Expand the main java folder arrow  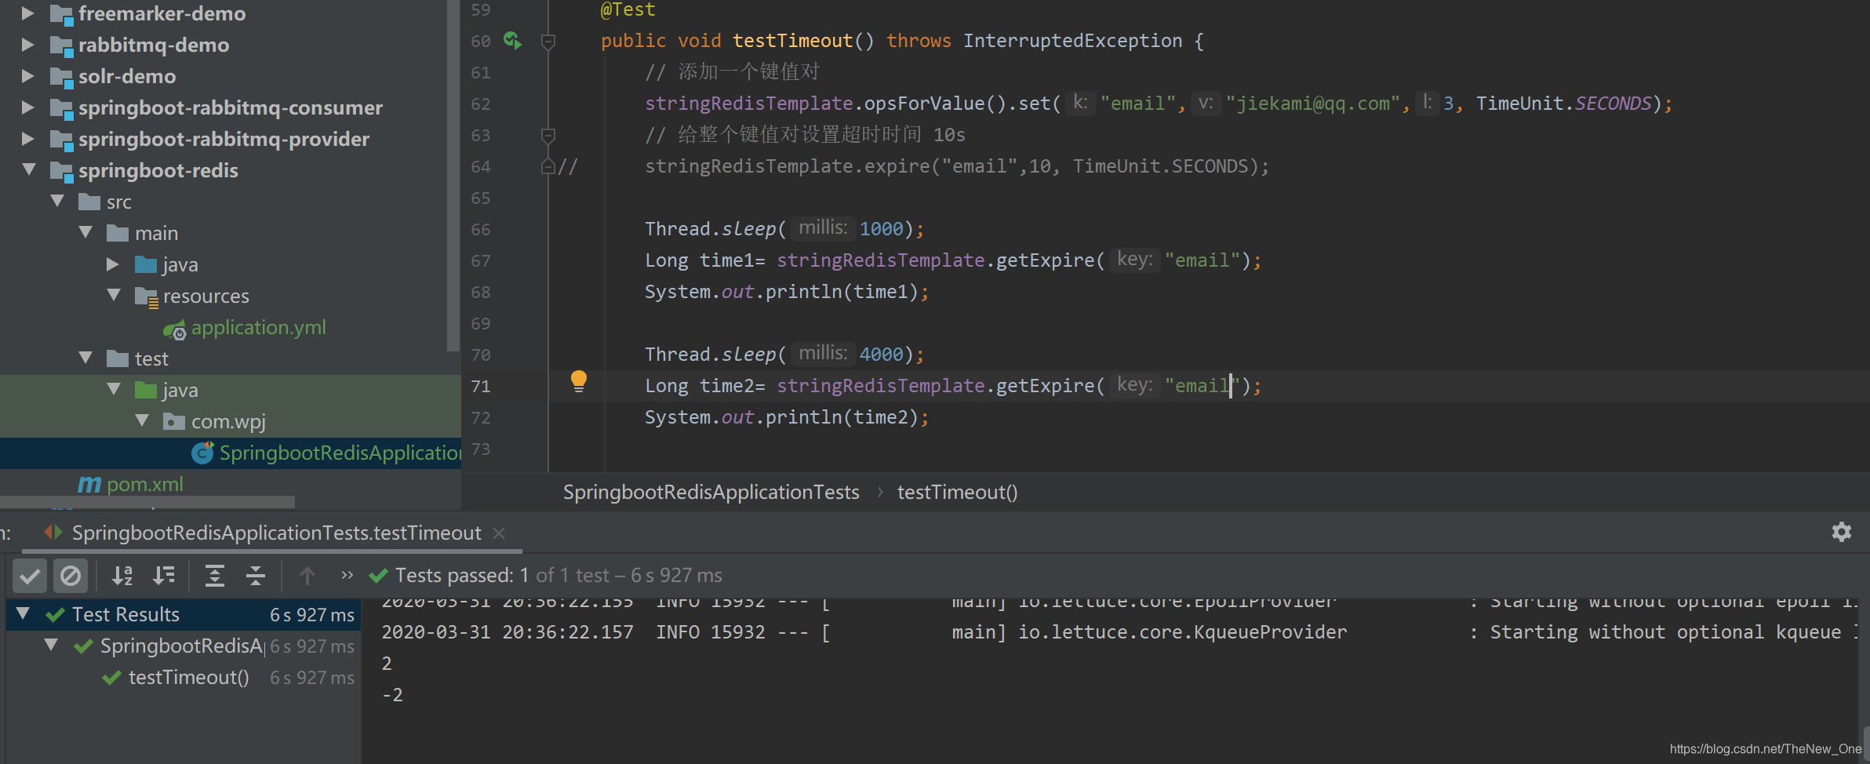pyautogui.click(x=113, y=264)
